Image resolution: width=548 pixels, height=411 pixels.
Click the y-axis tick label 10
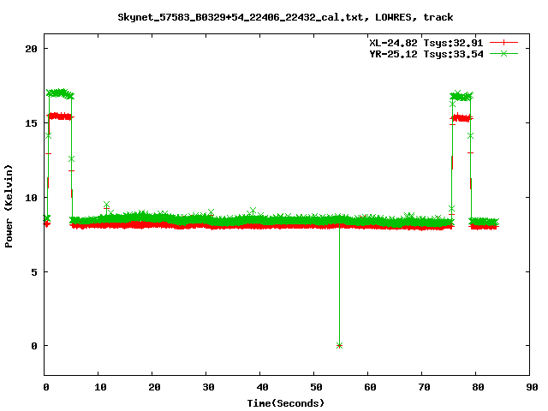click(x=31, y=198)
